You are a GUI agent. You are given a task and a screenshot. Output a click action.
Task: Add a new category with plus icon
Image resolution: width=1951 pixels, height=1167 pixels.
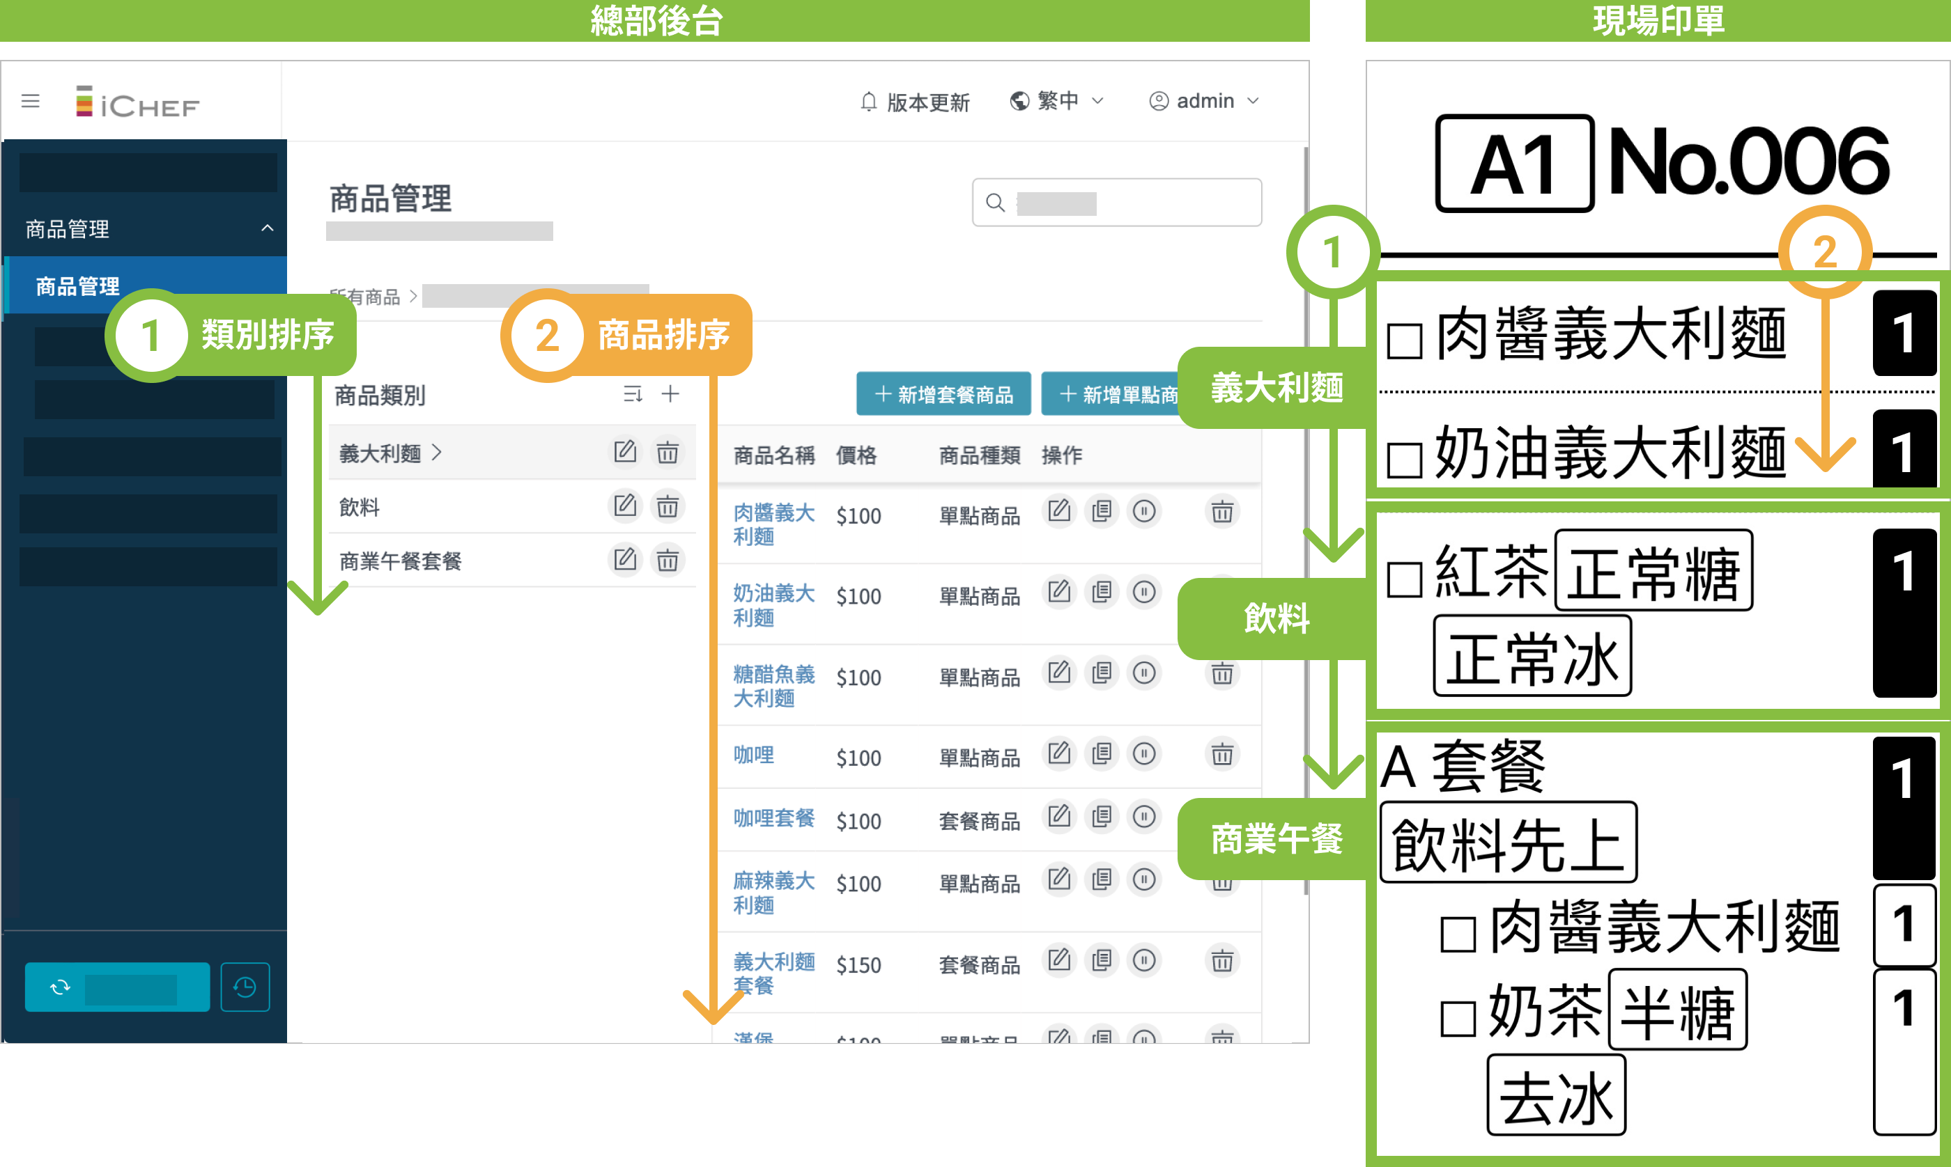tap(670, 394)
